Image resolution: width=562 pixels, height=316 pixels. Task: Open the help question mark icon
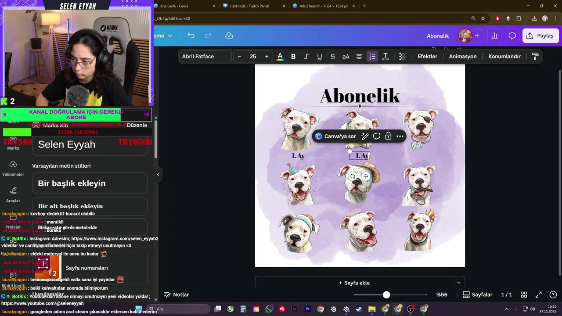click(x=553, y=295)
